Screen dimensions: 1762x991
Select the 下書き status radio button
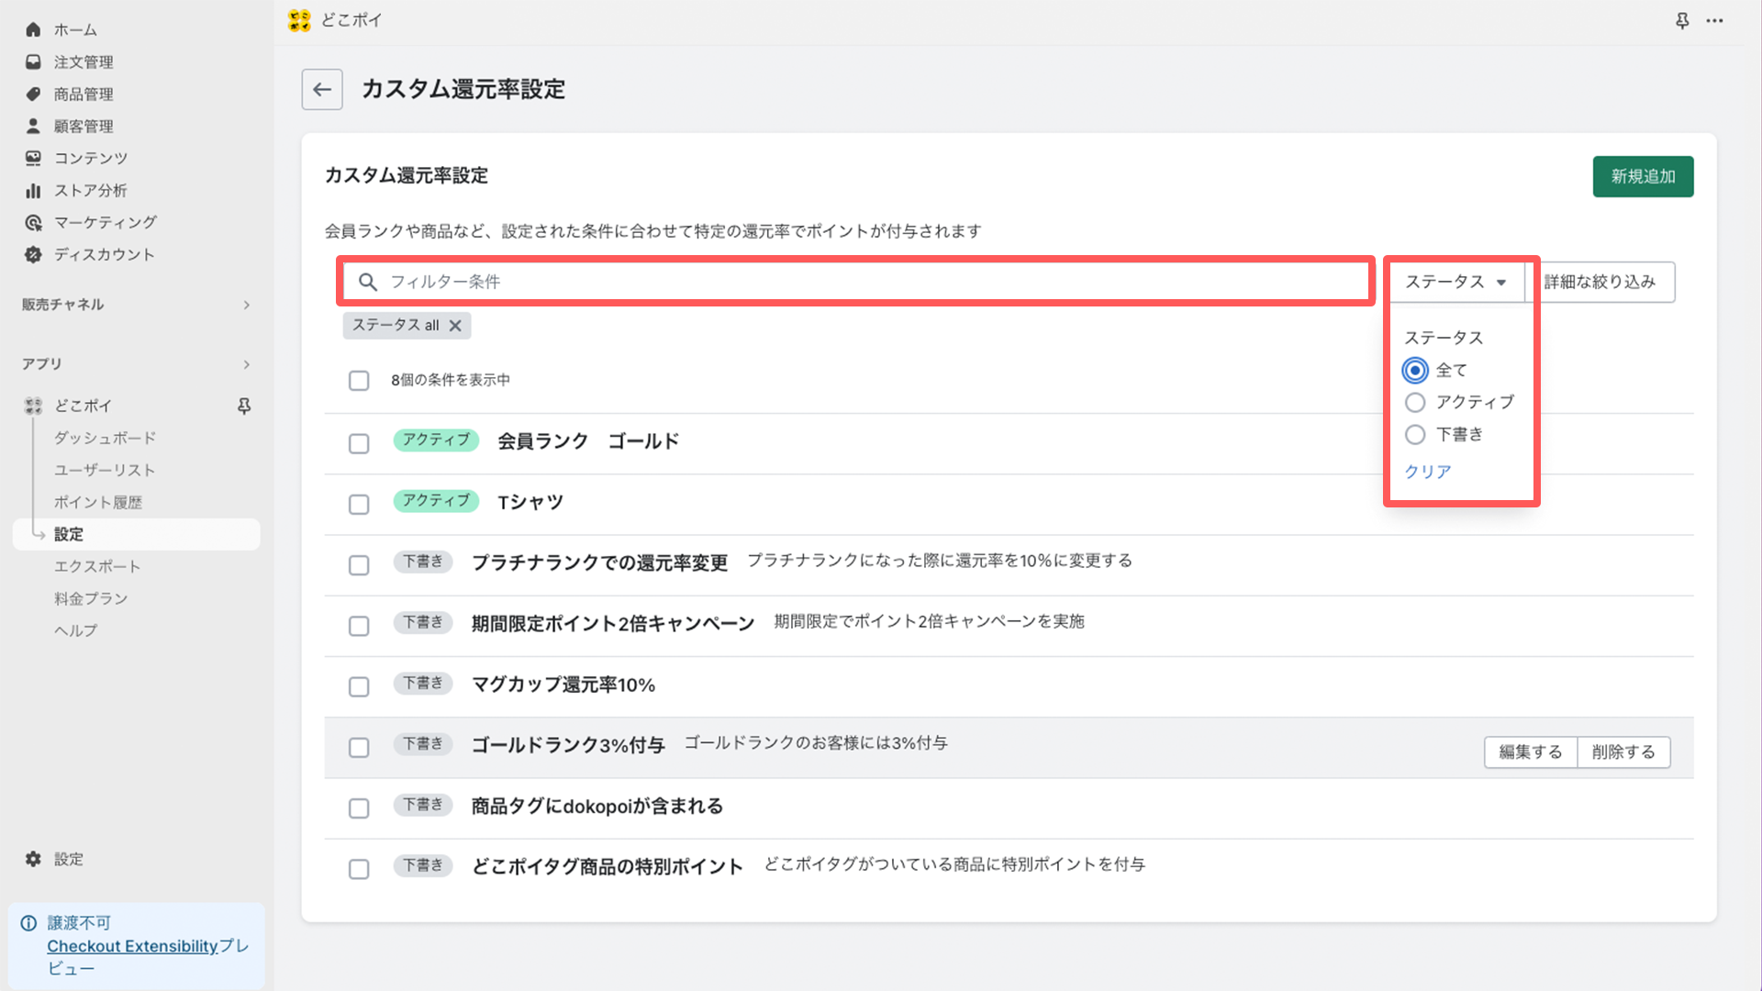(x=1415, y=434)
